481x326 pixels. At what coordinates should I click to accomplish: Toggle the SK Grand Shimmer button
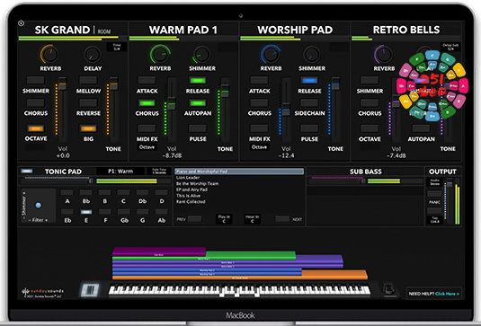[36, 80]
